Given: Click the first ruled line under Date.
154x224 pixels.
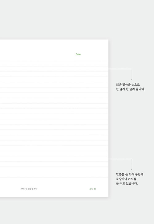Looking at the screenshot, I should 54,61.
